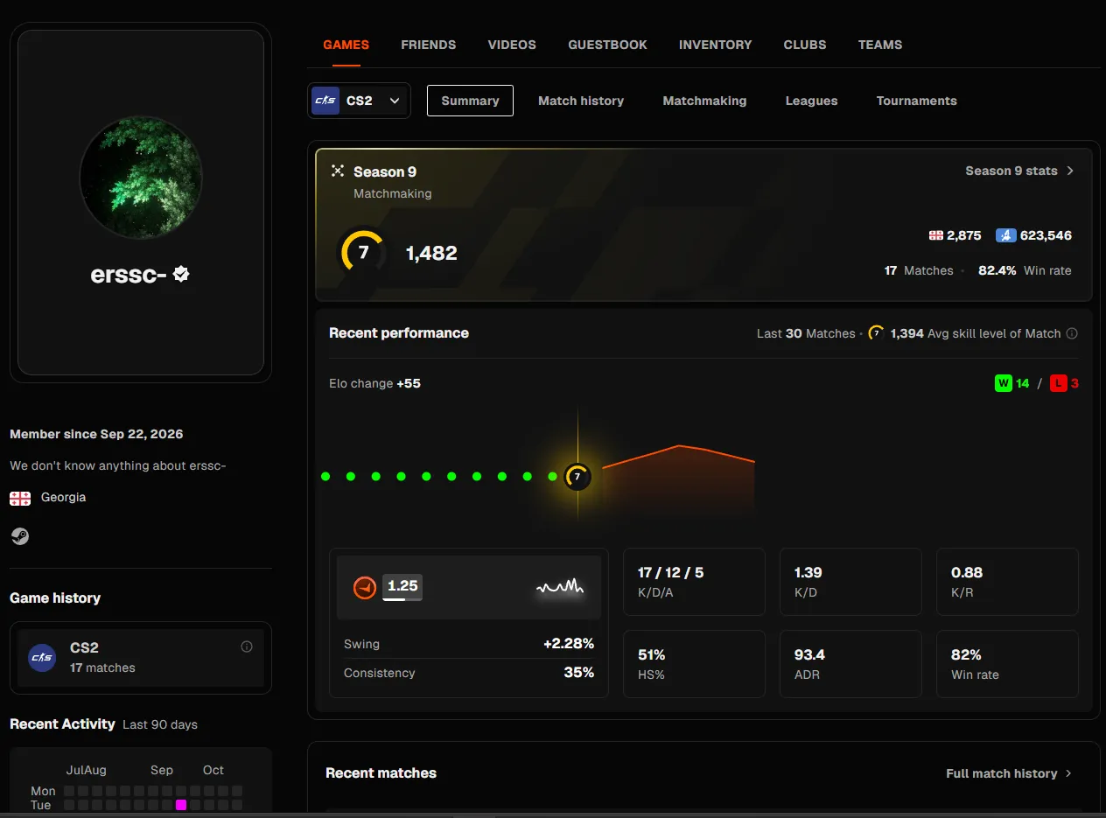
Task: Select the Match history sub-tab
Action: click(581, 101)
